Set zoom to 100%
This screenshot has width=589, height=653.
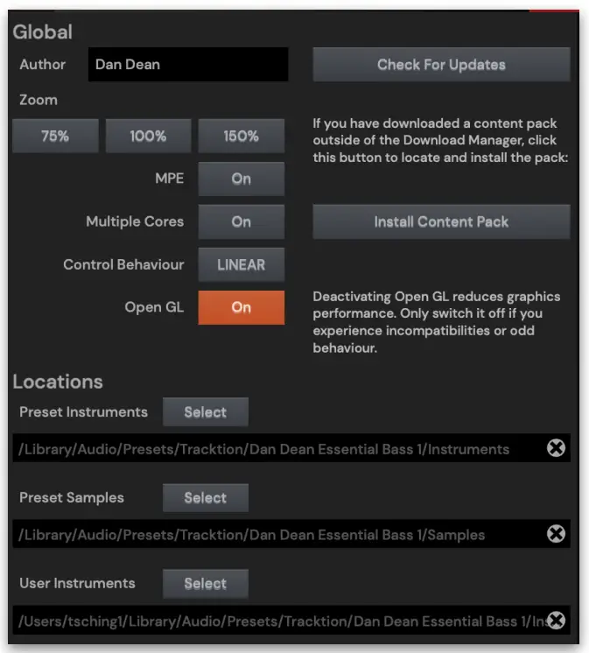point(148,137)
